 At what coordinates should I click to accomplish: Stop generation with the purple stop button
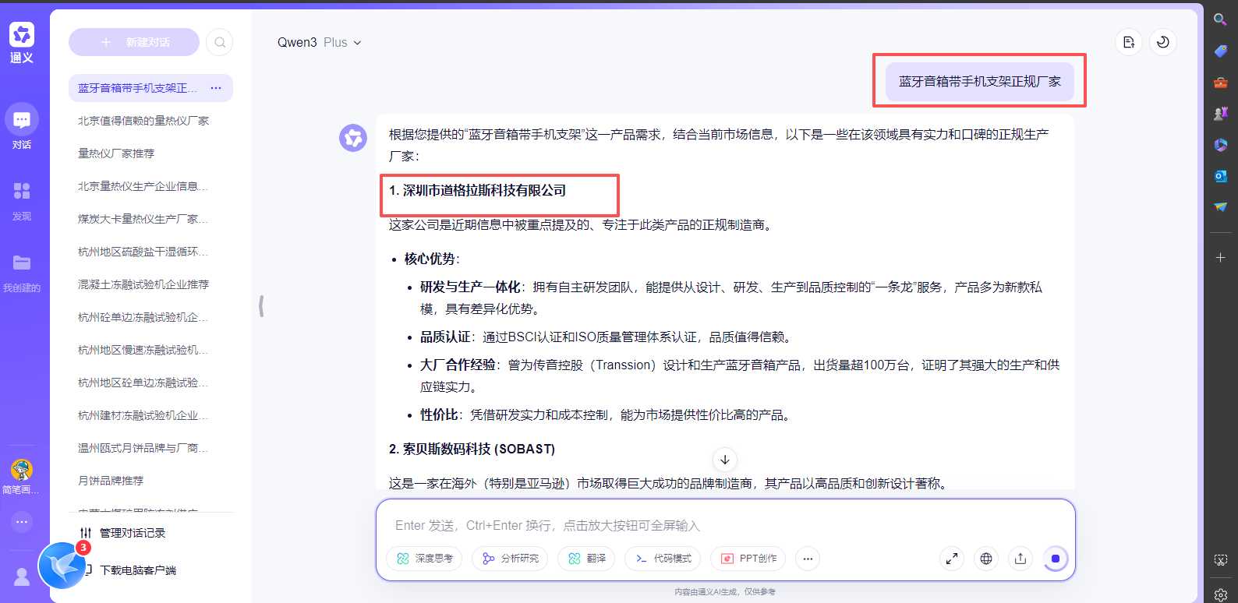(x=1056, y=559)
